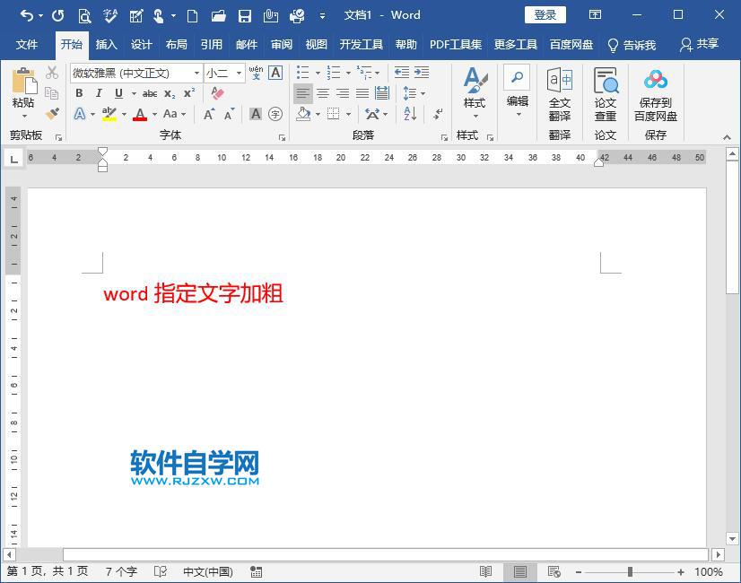
Task: Open the font name dropdown
Action: 196,73
